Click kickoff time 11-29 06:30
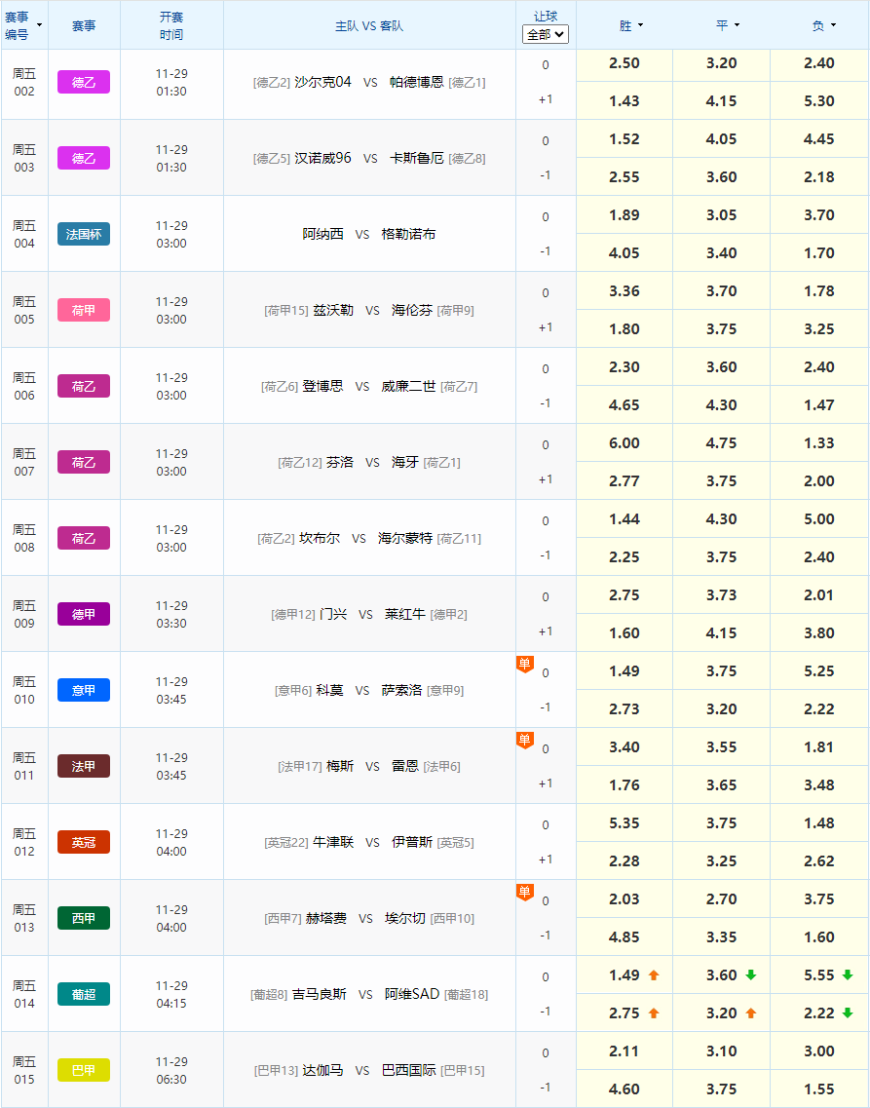This screenshot has width=870, height=1108. point(171,1070)
